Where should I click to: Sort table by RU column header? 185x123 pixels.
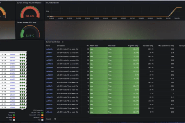pyautogui.click(x=88, y=46)
